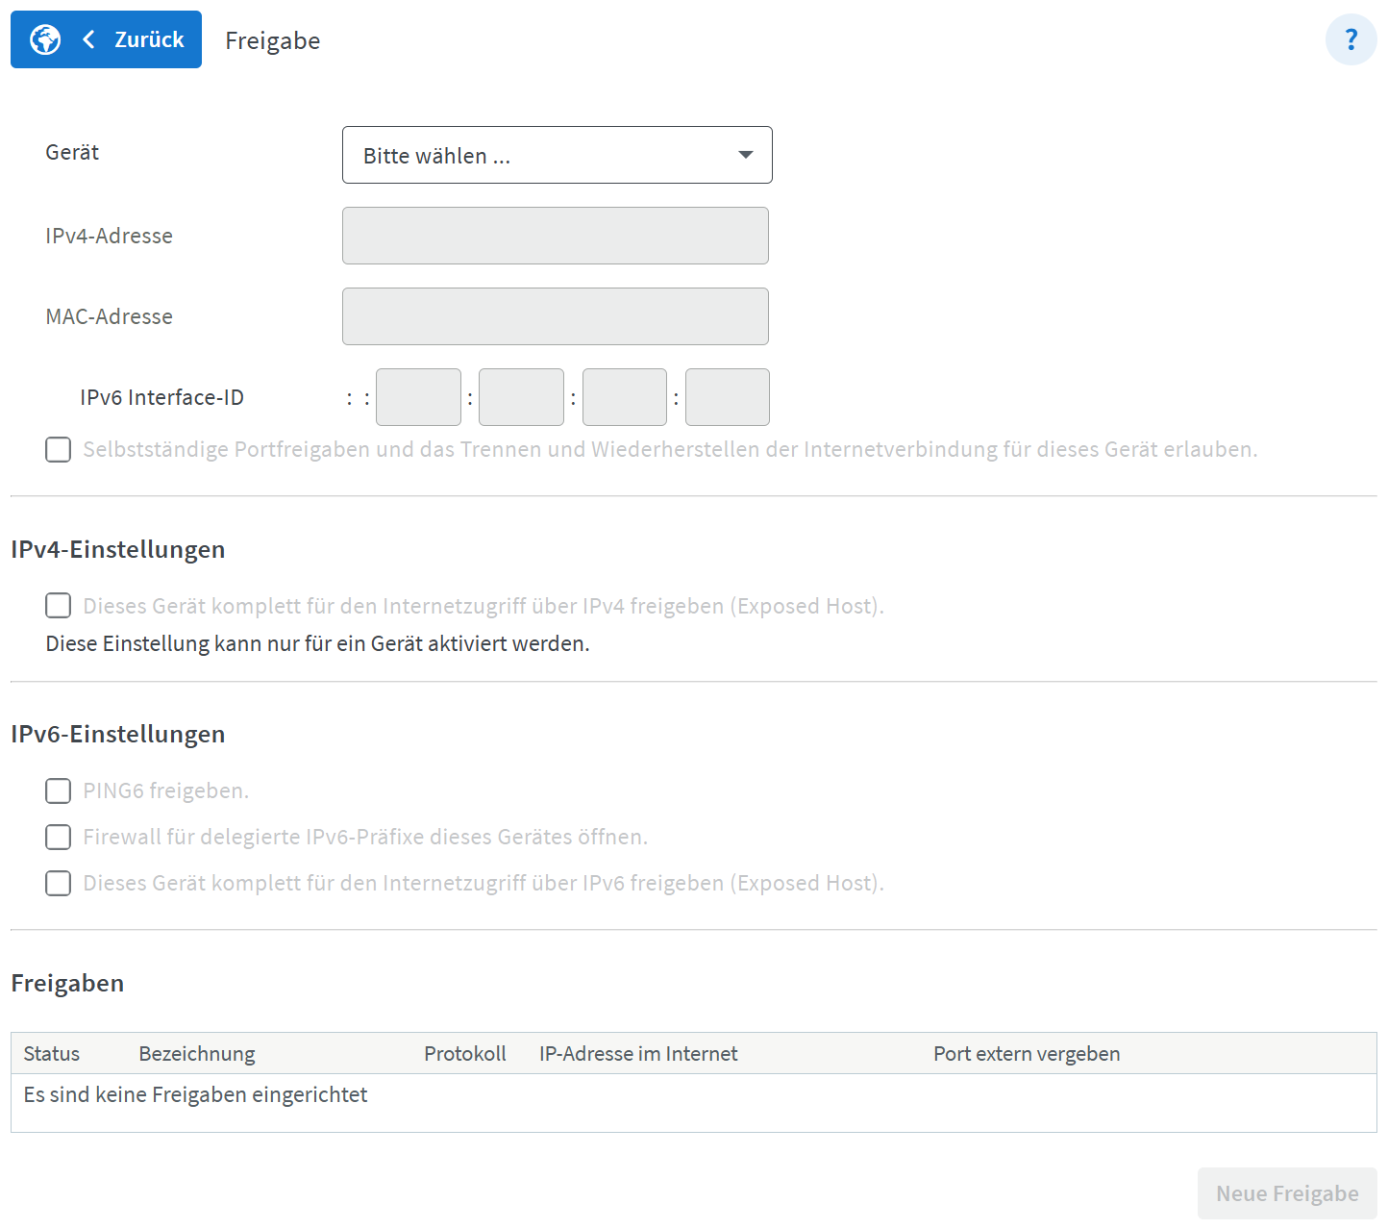Click the dropdown arrow next to Bitte wählen

(745, 155)
